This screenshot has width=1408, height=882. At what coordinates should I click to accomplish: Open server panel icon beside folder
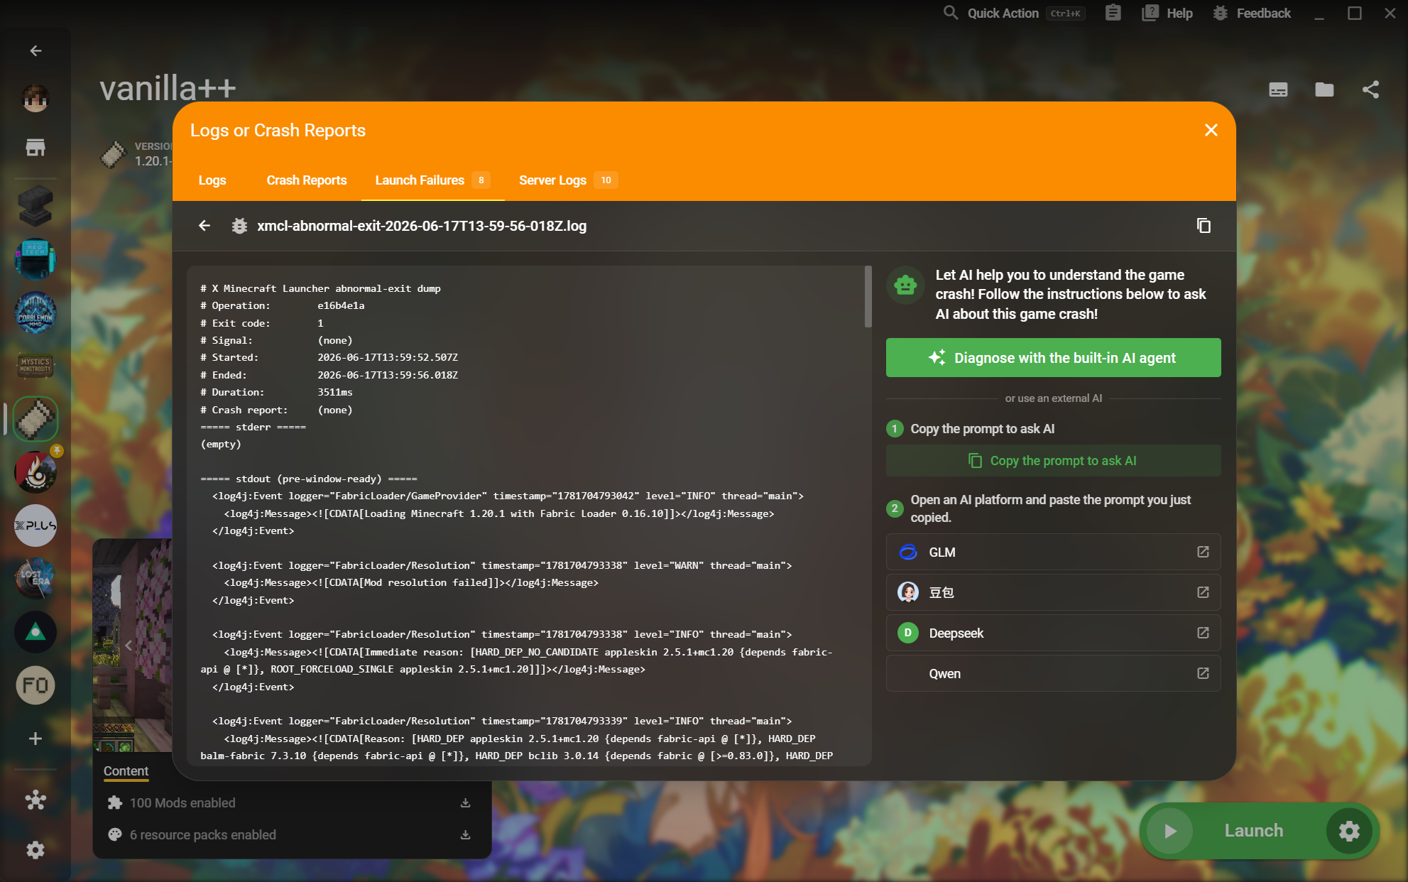pos(1278,89)
